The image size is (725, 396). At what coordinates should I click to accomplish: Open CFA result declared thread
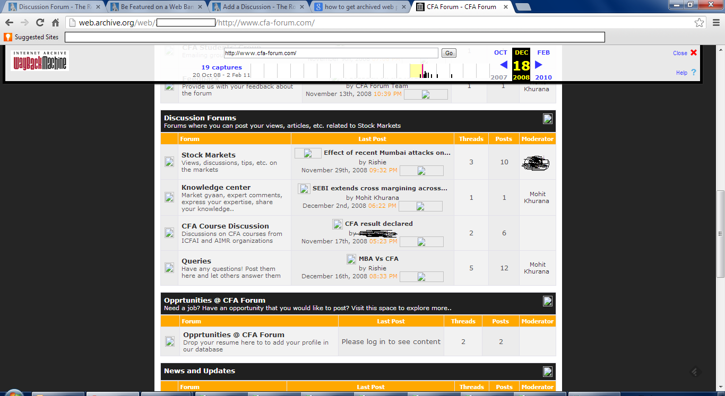[379, 224]
